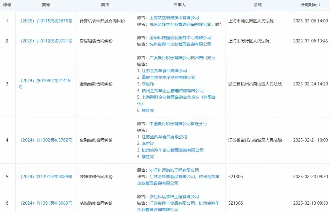Click the 开庭时间 column header
Screen dimensions: 330x212
pos(309,5)
